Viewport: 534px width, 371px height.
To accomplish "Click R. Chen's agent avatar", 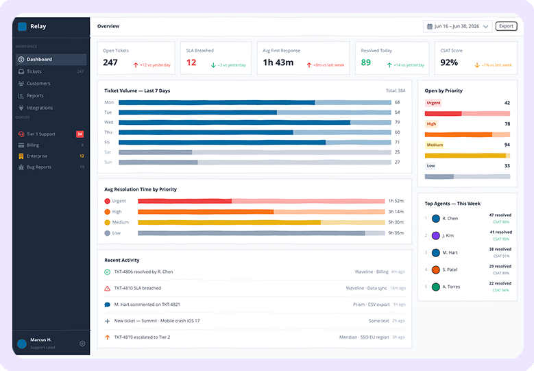I will point(435,219).
